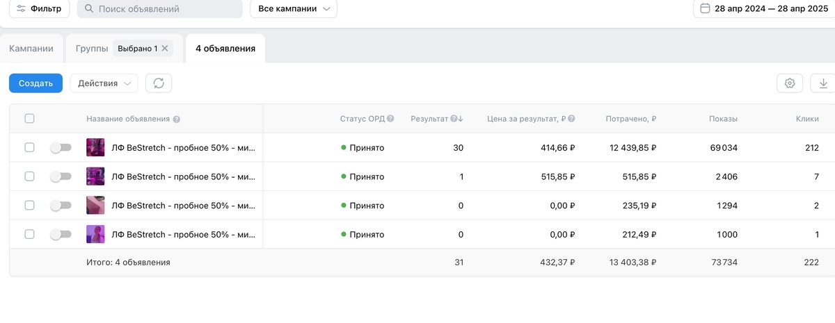Enable the fourth ad's toggle switch
The image size is (835, 323).
click(x=61, y=235)
